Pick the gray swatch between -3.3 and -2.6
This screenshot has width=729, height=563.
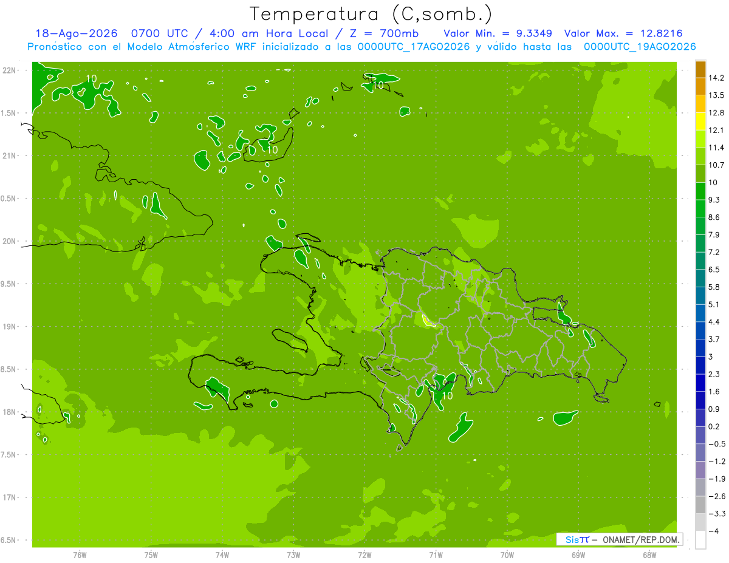point(700,505)
